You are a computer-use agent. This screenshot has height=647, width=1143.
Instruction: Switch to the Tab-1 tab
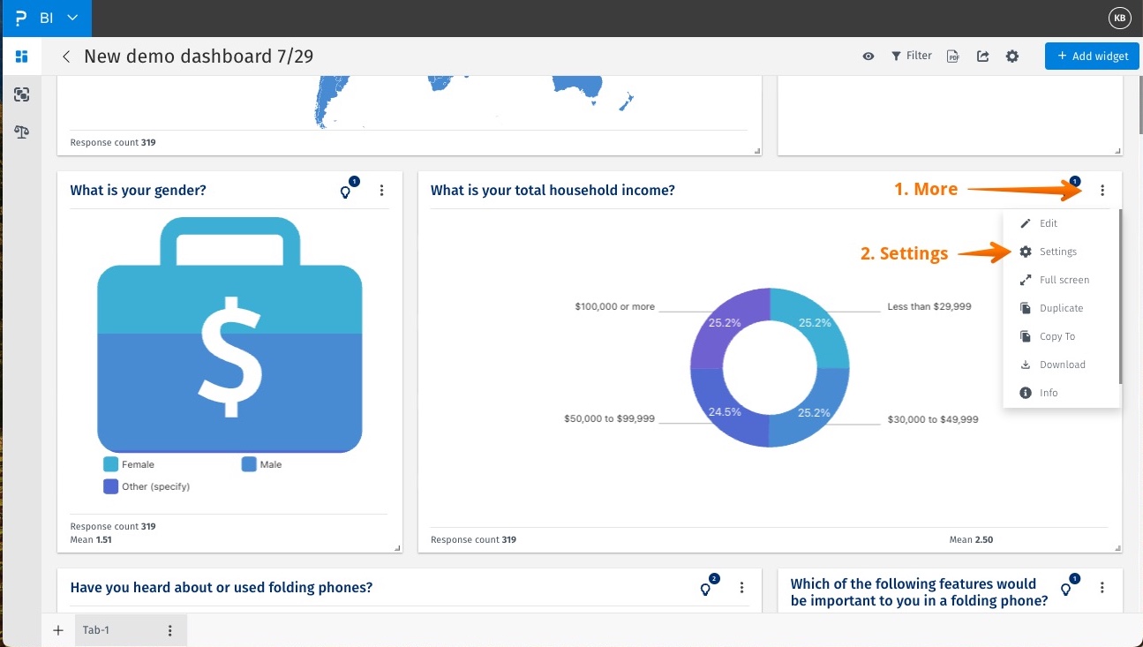(97, 629)
